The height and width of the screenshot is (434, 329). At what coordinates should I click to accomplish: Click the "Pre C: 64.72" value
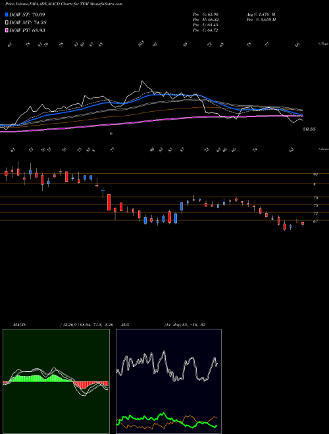[205, 30]
